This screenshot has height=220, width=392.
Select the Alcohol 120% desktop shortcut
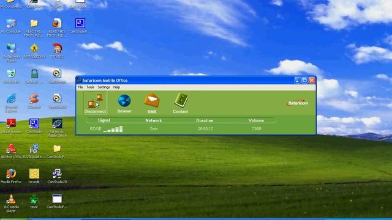click(x=11, y=151)
